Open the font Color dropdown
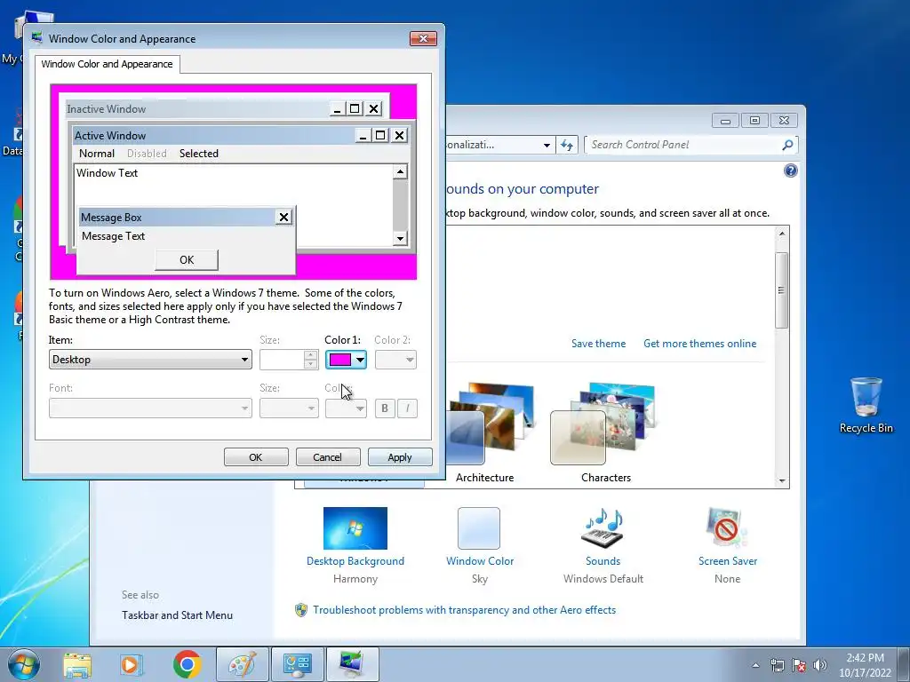This screenshot has width=910, height=682. click(346, 408)
